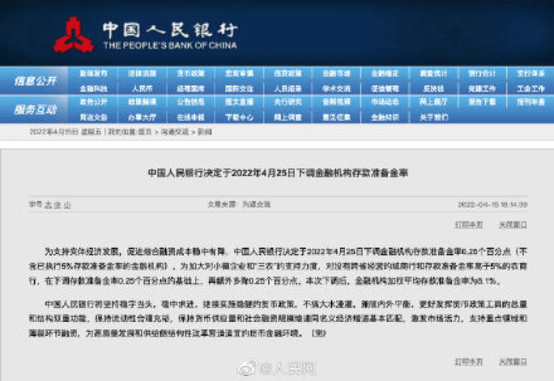Viewport: 554px width, 381px height.
Task: Go to the 经理国库 section
Action: (191, 89)
